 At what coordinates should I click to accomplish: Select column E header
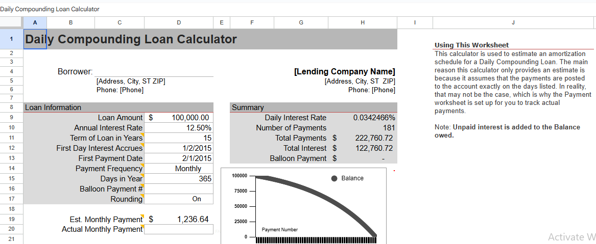tap(222, 23)
